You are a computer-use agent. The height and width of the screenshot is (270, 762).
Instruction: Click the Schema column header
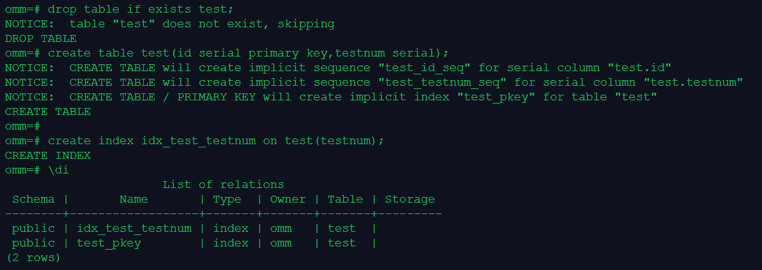33,199
